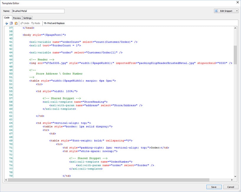Click the Undo toolbar button
This screenshot has width=241, height=192.
[24, 23]
